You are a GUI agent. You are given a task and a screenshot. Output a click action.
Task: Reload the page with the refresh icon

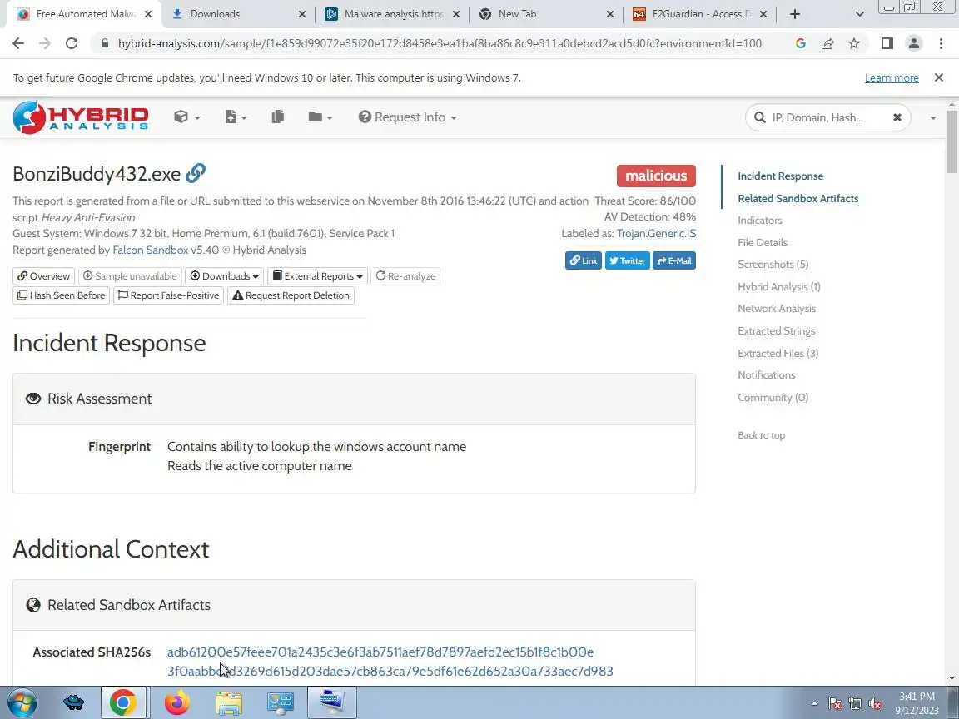[x=72, y=43]
